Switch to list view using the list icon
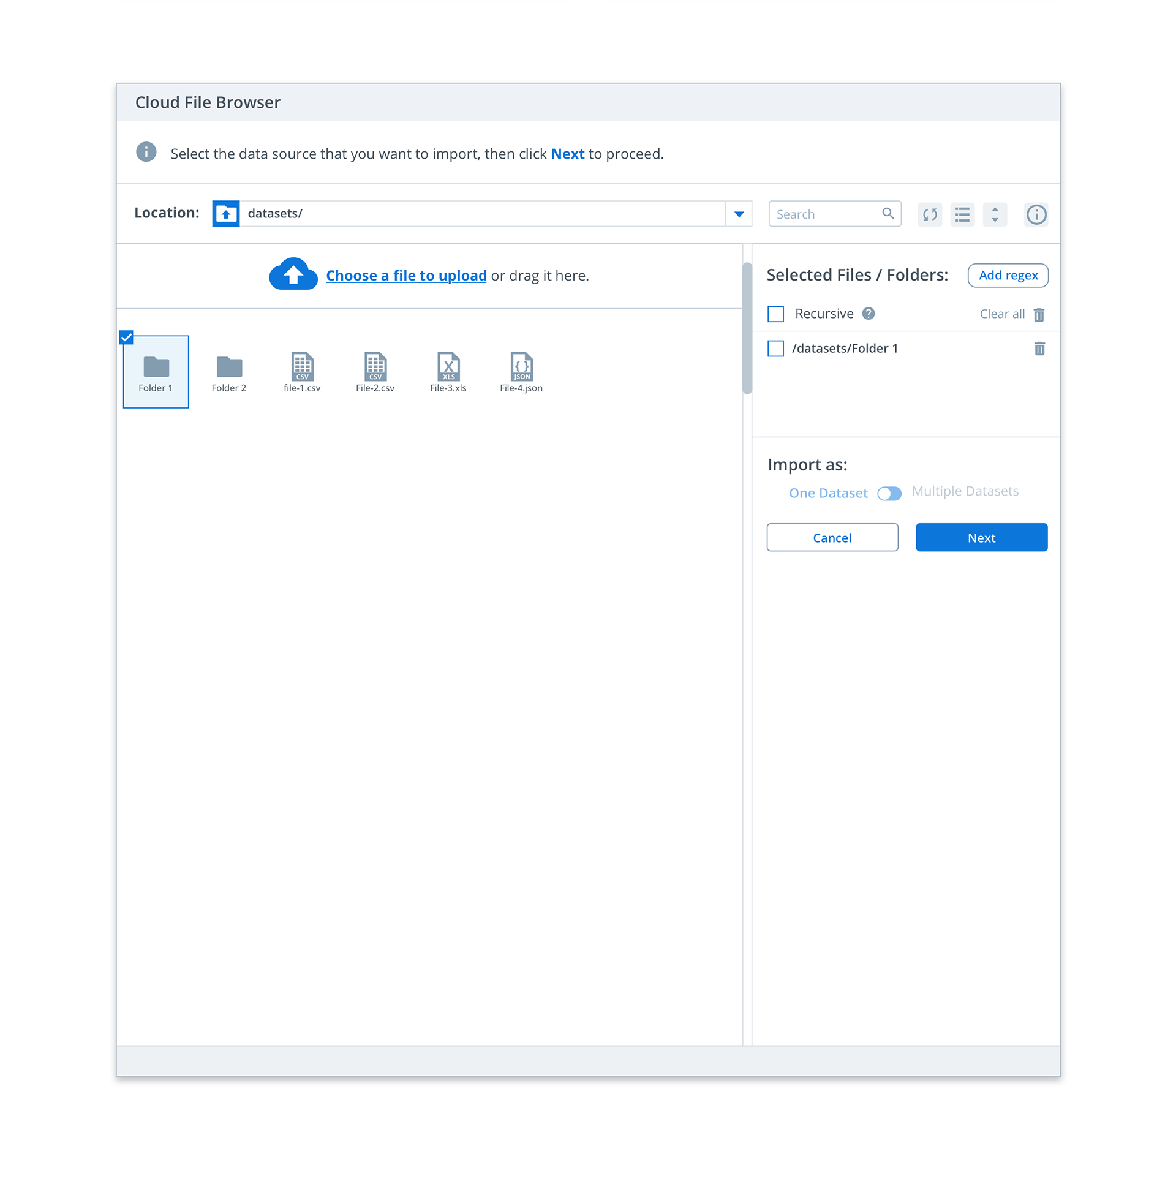 pos(962,214)
